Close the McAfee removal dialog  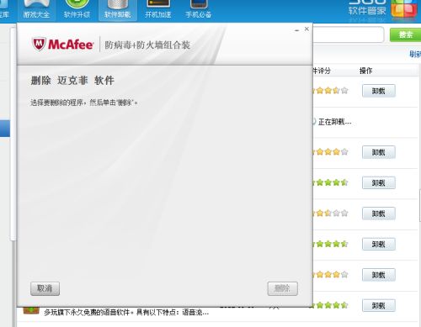point(306,29)
